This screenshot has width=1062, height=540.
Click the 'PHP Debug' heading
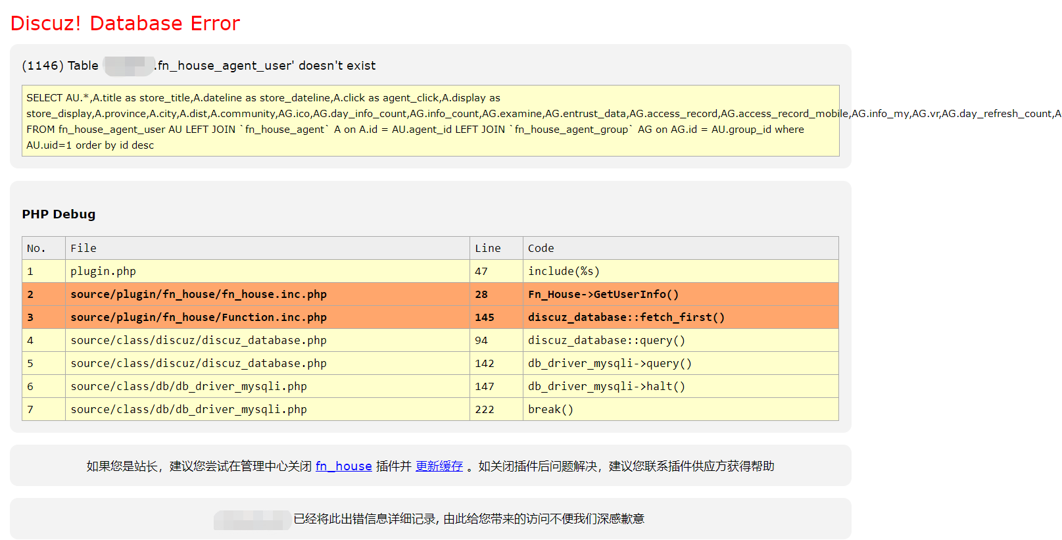(59, 214)
